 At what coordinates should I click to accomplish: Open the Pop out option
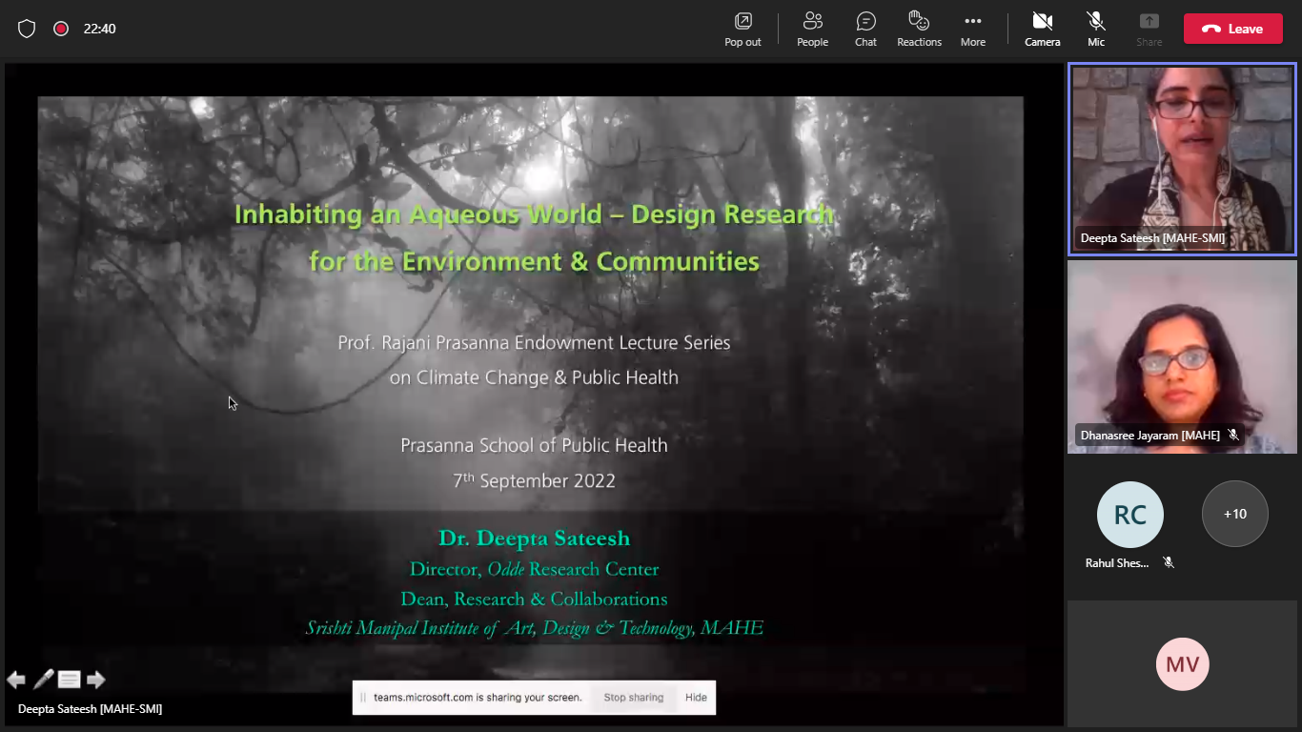pyautogui.click(x=743, y=29)
